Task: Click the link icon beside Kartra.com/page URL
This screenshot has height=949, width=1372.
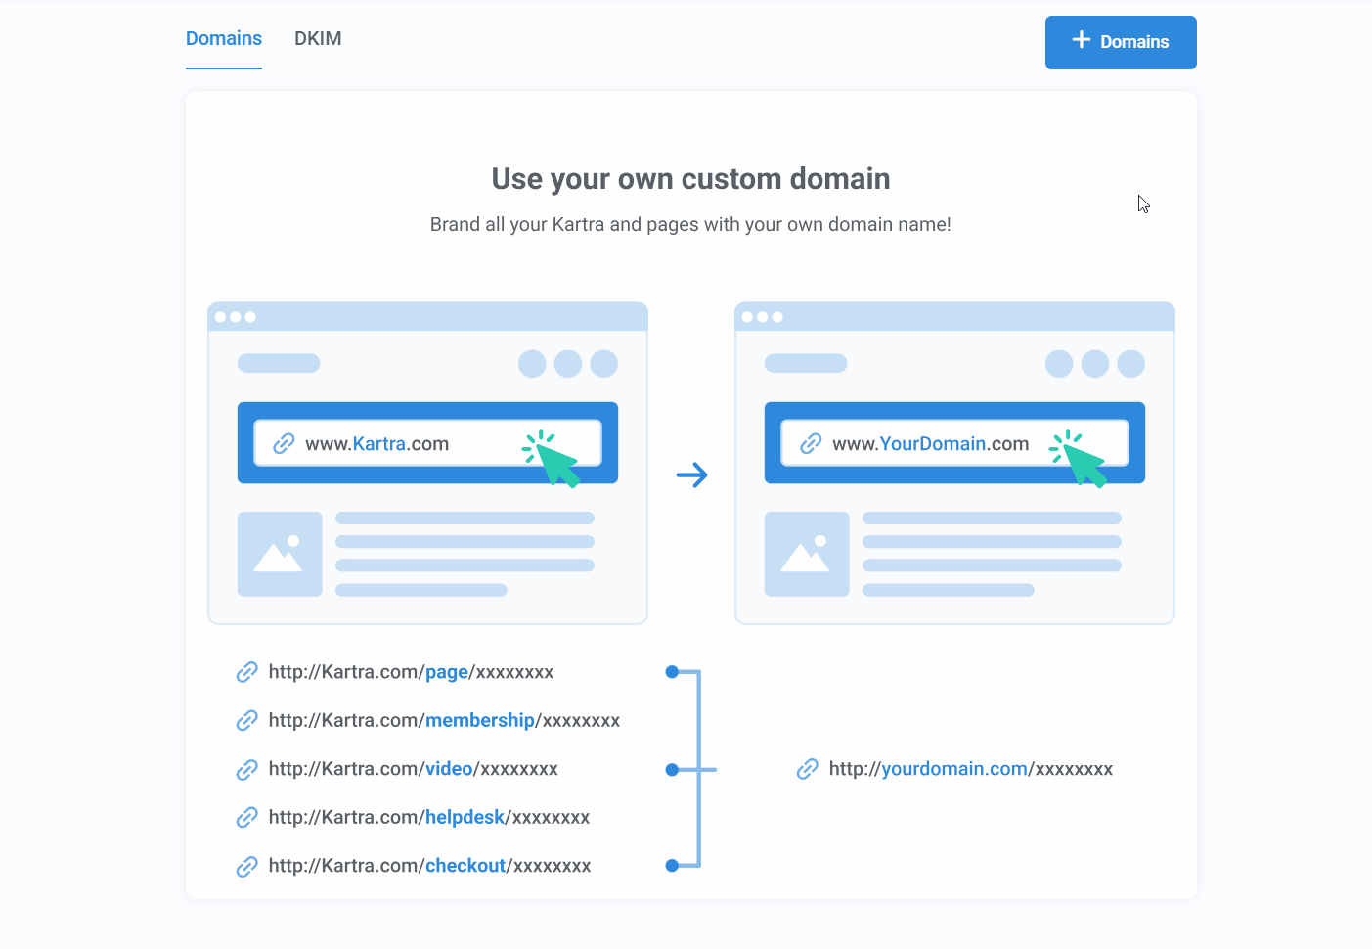Action: point(246,672)
